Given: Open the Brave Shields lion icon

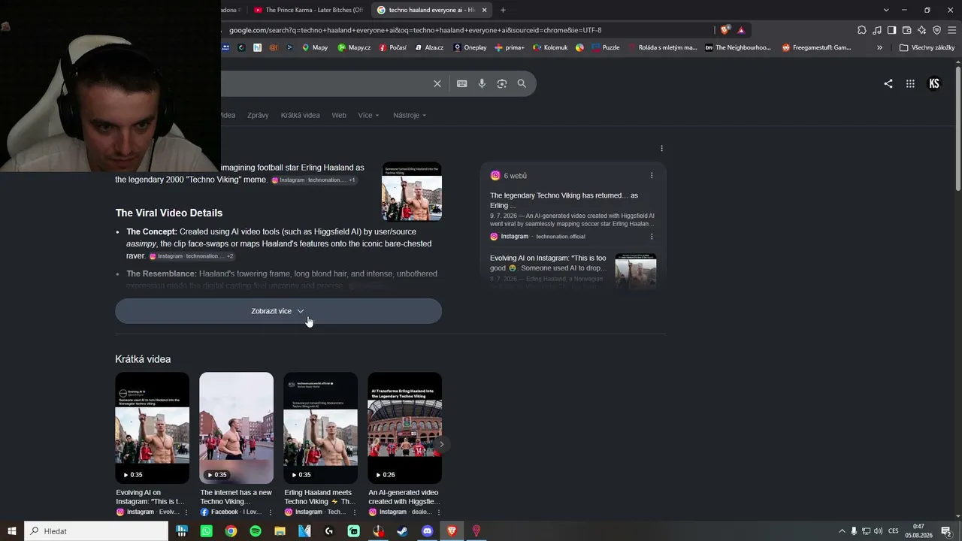Looking at the screenshot, I should [725, 30].
